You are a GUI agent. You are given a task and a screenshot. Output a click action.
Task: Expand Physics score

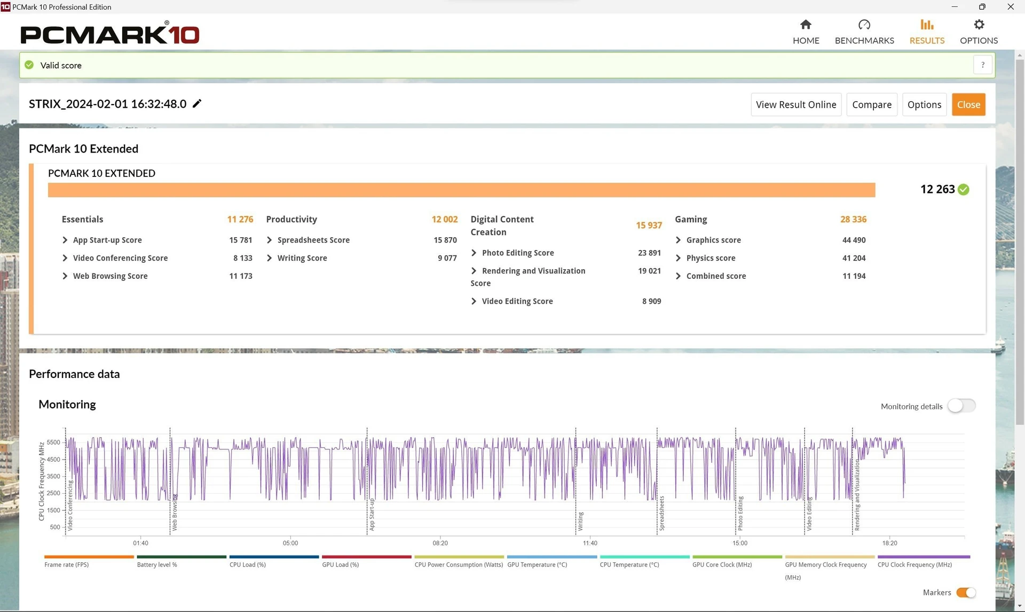point(678,258)
